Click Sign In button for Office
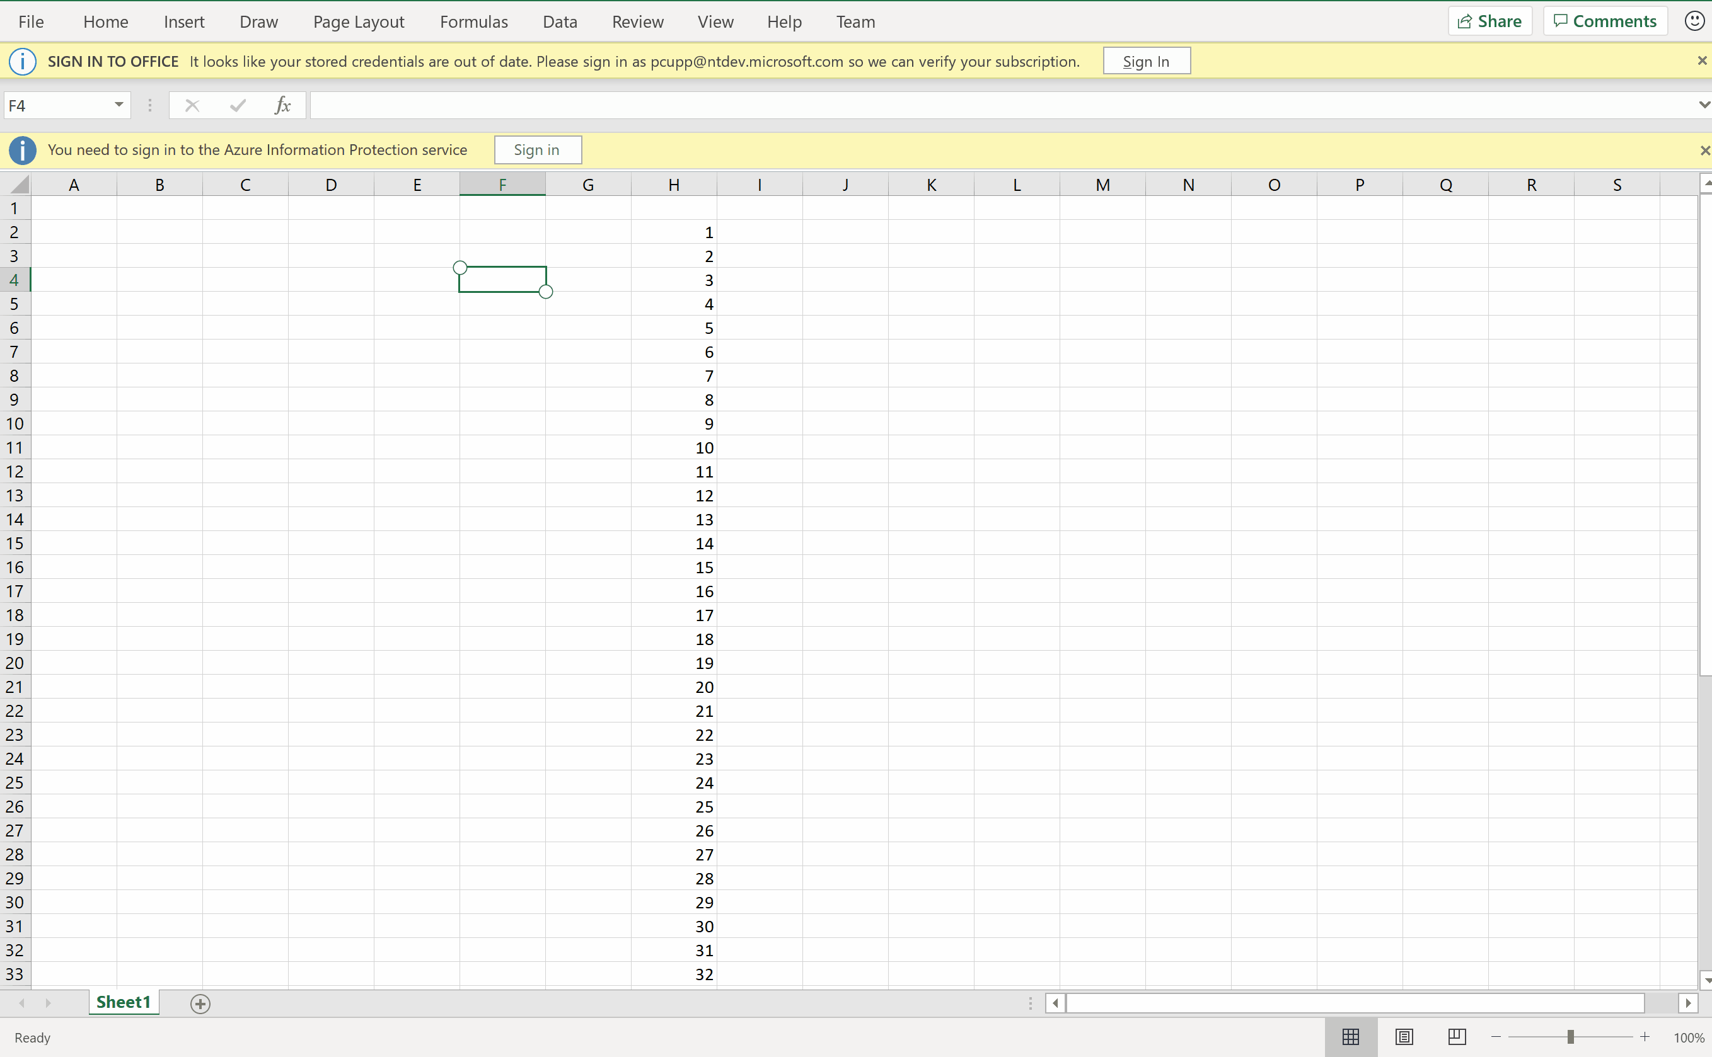This screenshot has width=1712, height=1057. click(x=1146, y=62)
